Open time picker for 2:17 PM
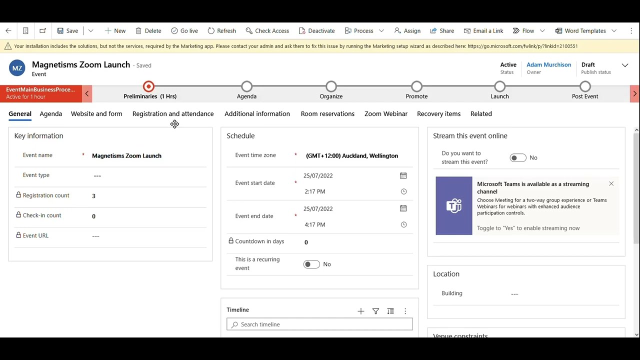 tap(403, 191)
